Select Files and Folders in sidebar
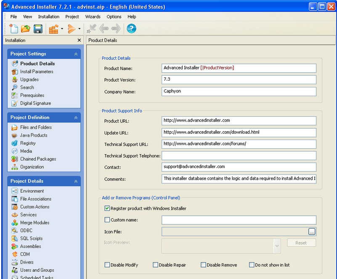This screenshot has height=279, width=337. [x=36, y=127]
